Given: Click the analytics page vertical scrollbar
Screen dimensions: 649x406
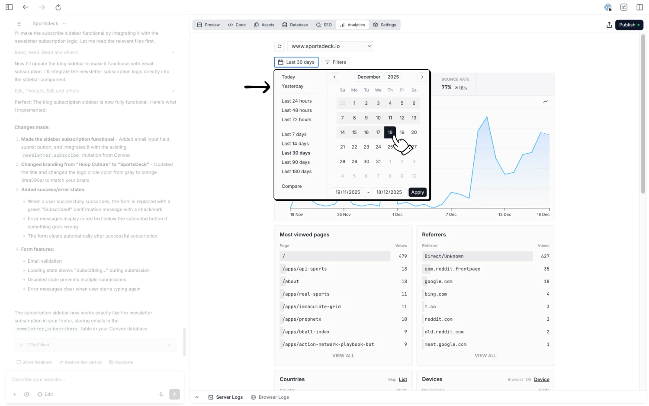Looking at the screenshot, I should pyautogui.click(x=643, y=114).
